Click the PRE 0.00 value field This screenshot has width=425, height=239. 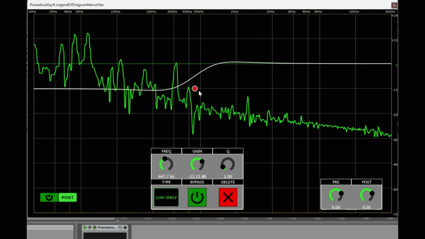(x=336, y=208)
